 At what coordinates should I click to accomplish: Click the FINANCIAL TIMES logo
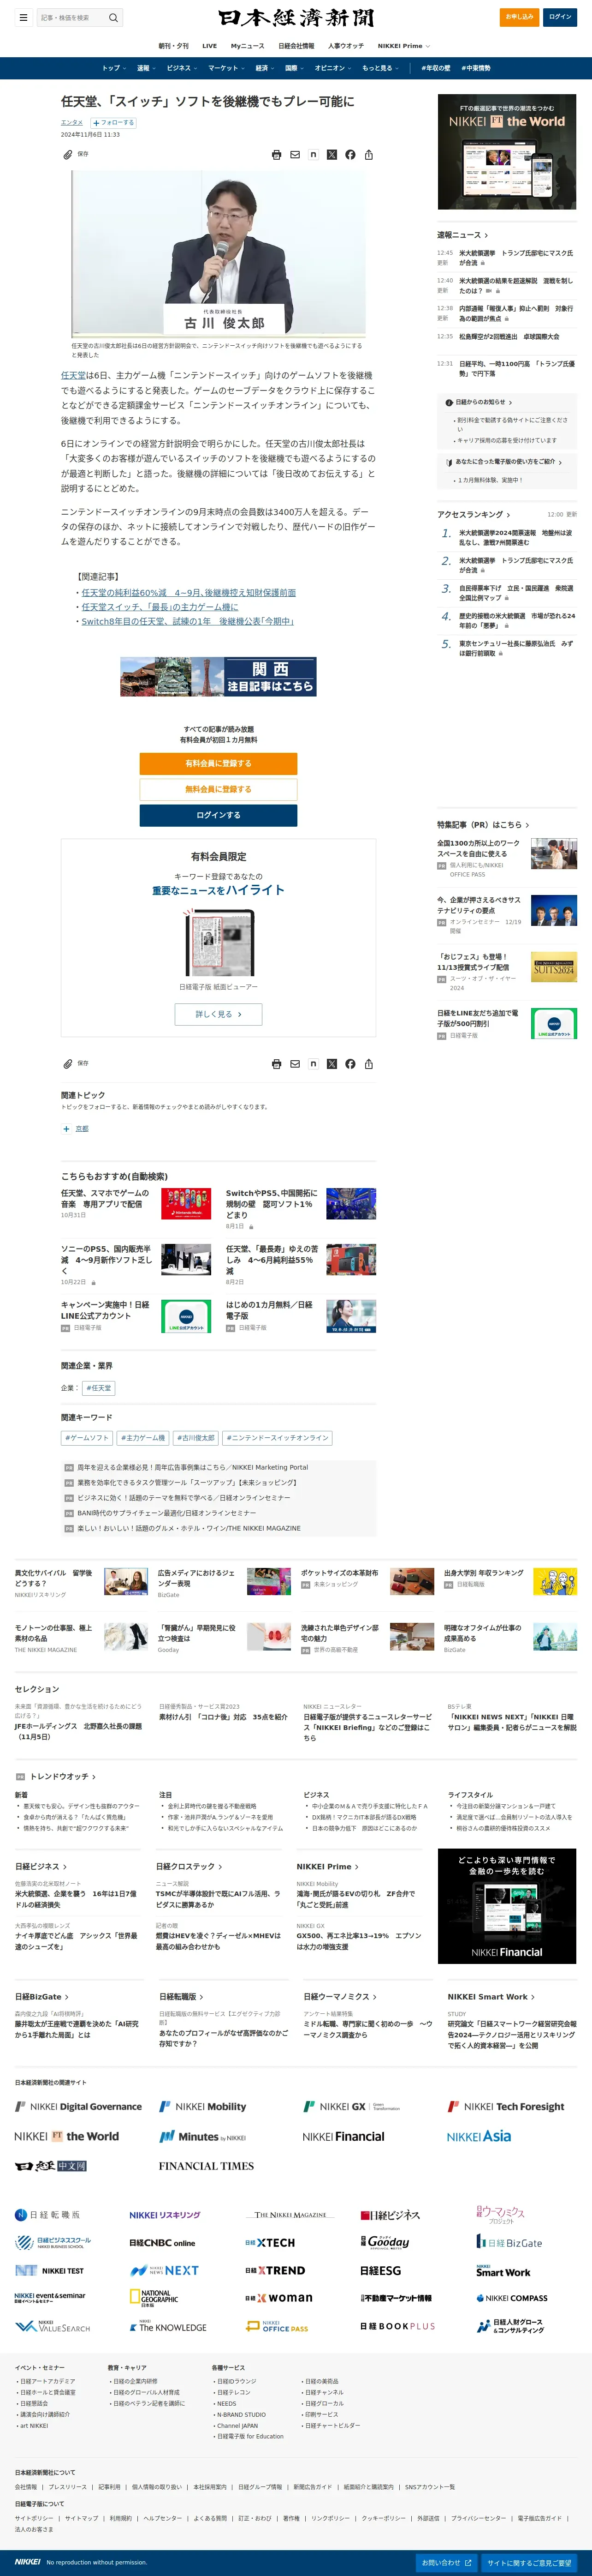coord(206,2166)
